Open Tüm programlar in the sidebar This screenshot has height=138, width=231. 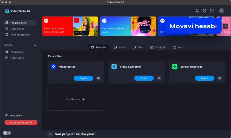pyautogui.click(x=19, y=35)
